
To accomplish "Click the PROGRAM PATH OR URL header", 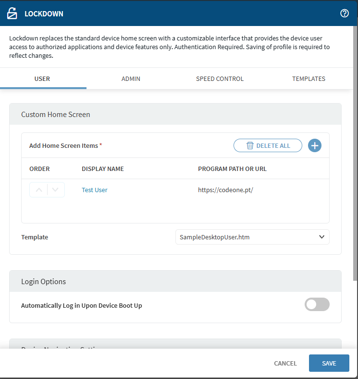I will (232, 169).
